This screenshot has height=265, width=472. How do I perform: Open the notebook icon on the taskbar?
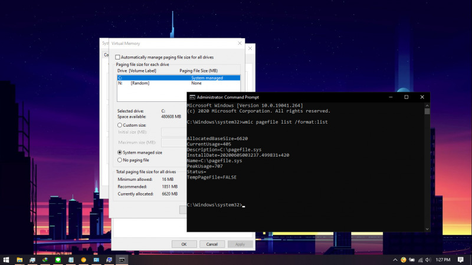71,260
